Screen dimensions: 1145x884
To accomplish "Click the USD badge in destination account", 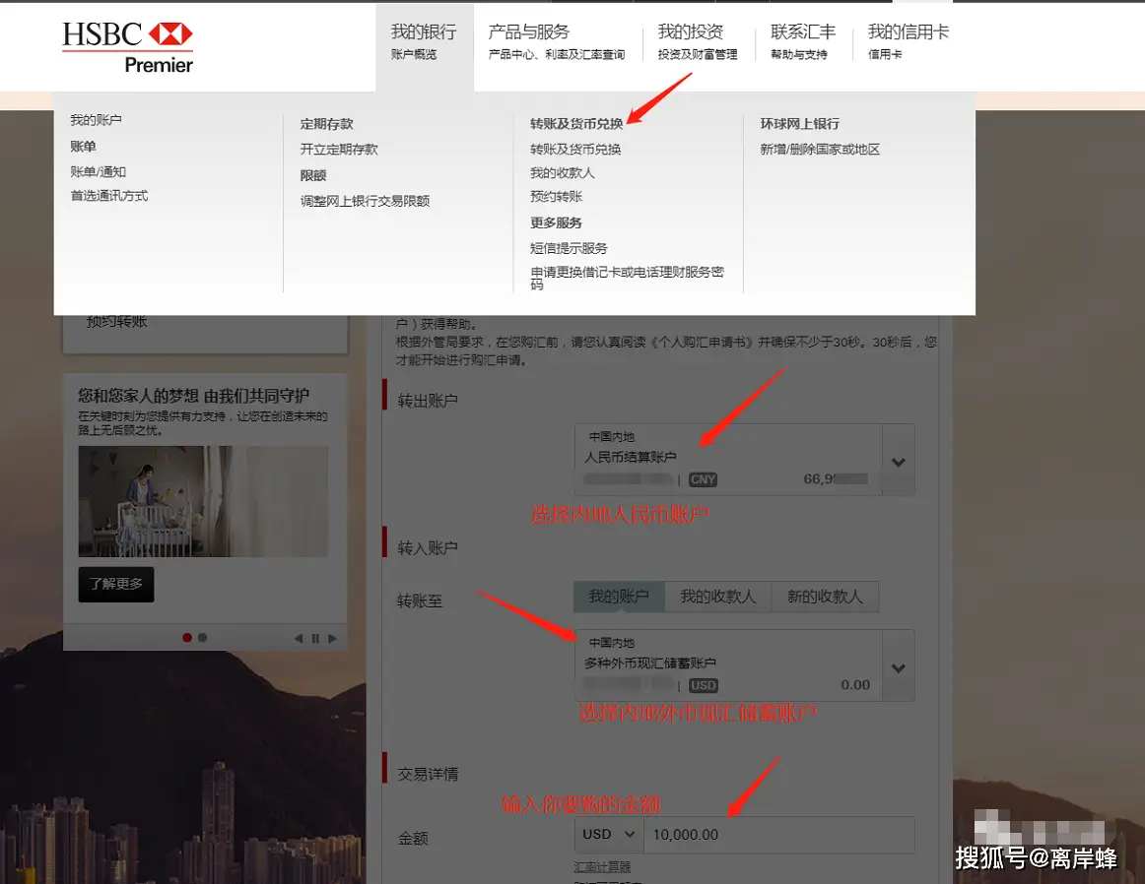I will coord(704,685).
